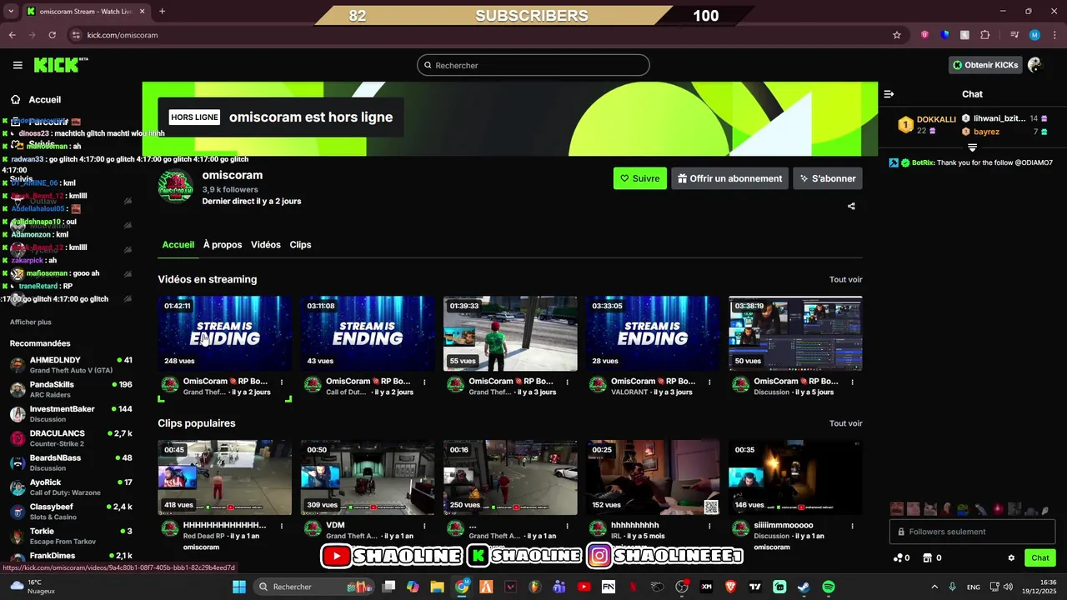Switch to the À propos tab
Viewport: 1067px width, 600px height.
[223, 244]
